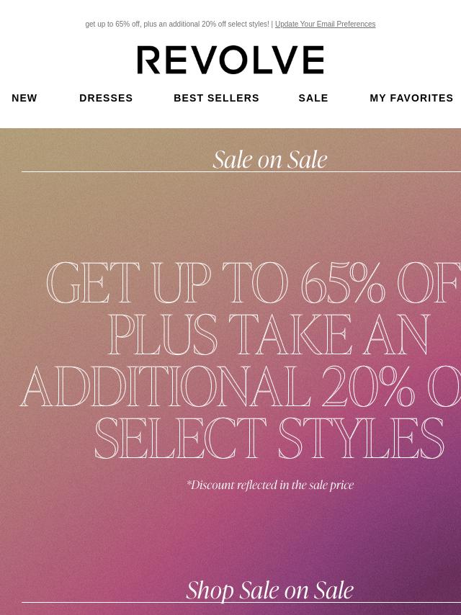The height and width of the screenshot is (615, 461).
Task: Open the DRESSES navigation item
Action: (106, 98)
